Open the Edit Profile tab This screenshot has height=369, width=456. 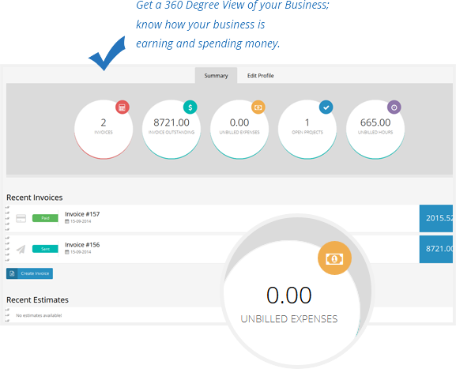click(x=261, y=76)
